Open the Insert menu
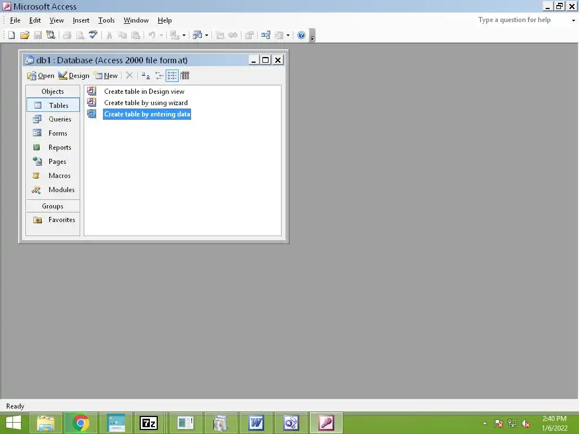This screenshot has height=434, width=579. [81, 20]
